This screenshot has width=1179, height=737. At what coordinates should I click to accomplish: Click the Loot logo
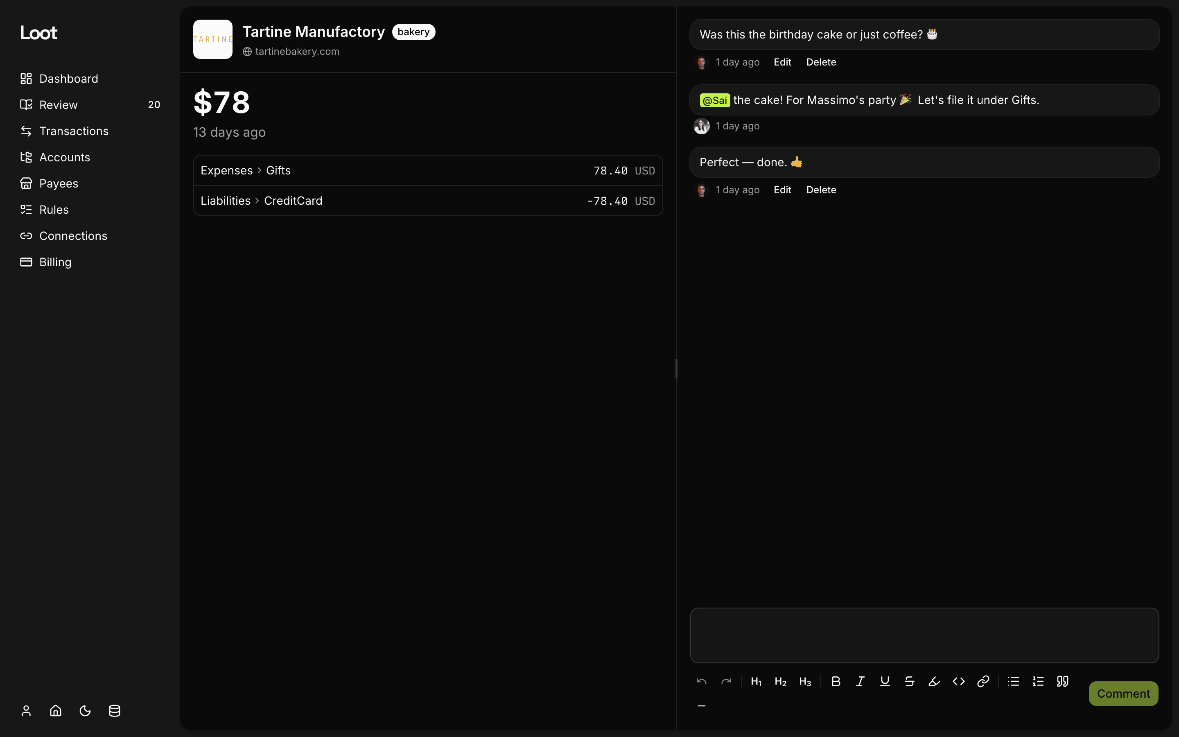coord(38,33)
